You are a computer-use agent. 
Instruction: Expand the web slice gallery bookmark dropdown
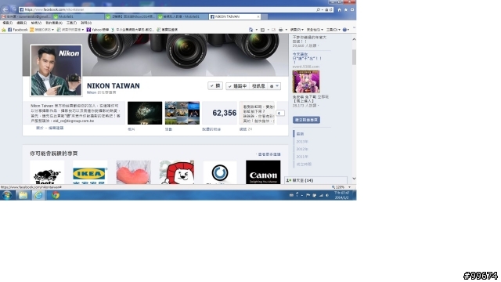tap(83, 30)
